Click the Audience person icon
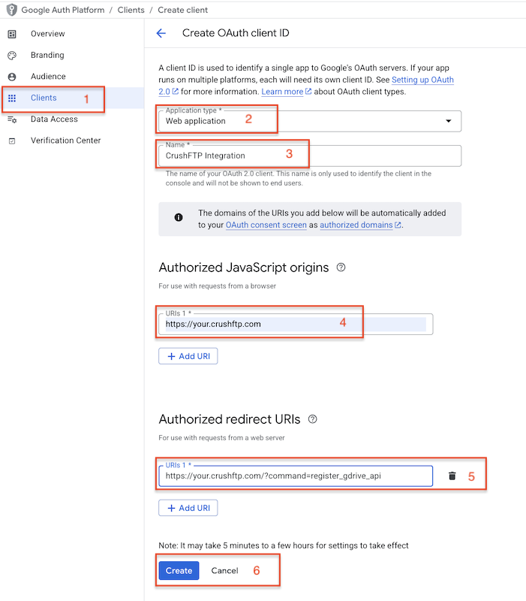Screen dimensions: 526x601 [x=12, y=77]
